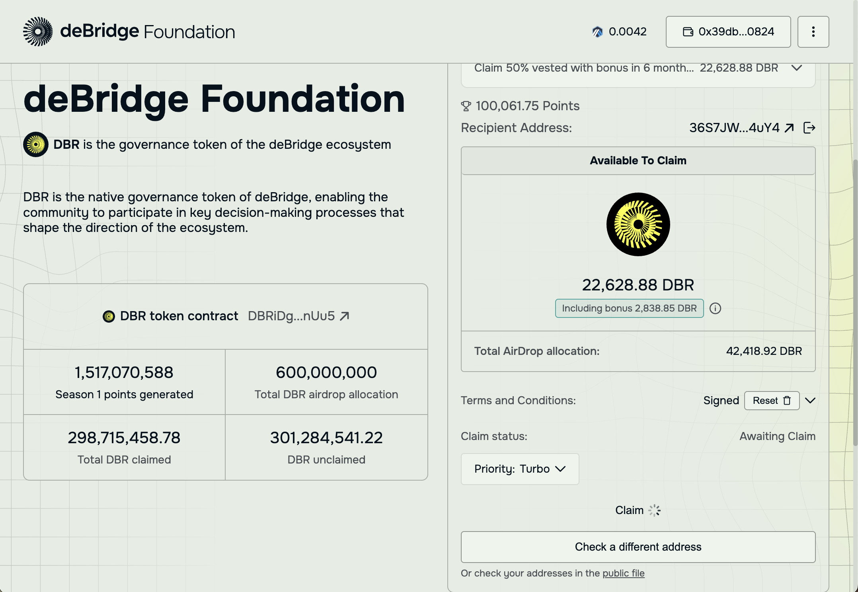Click Check a different address button
The width and height of the screenshot is (858, 592).
(638, 547)
